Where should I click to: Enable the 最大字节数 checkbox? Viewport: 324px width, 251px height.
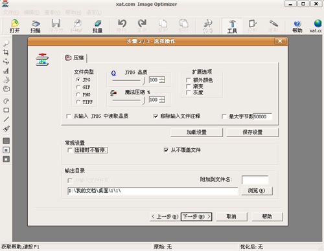coord(224,116)
